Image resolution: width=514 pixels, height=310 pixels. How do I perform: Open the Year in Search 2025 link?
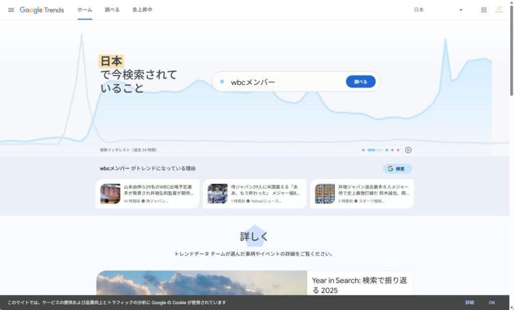(360, 285)
